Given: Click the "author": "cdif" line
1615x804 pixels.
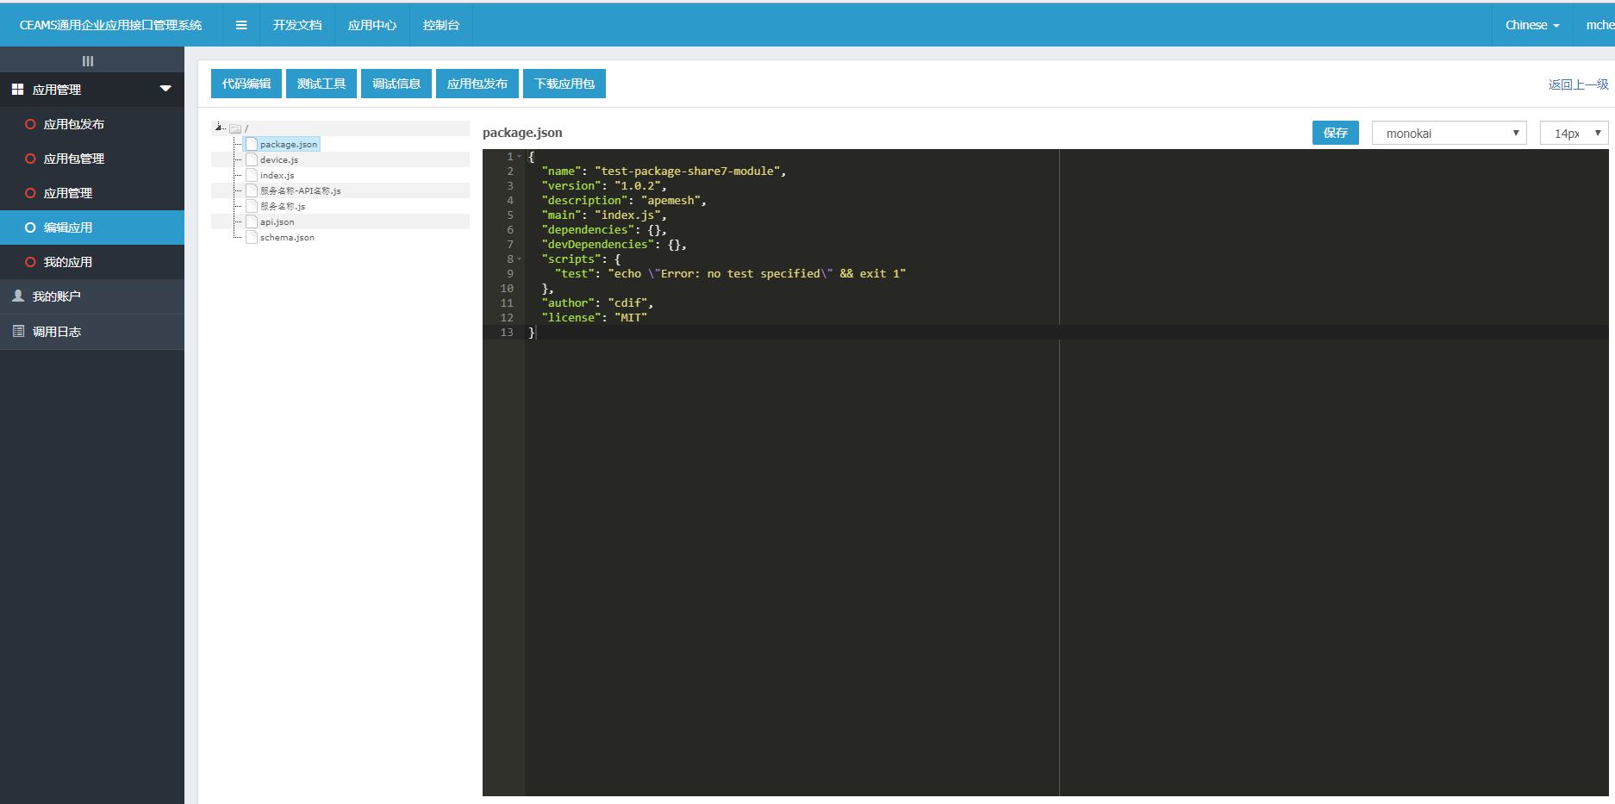Looking at the screenshot, I should pos(597,303).
